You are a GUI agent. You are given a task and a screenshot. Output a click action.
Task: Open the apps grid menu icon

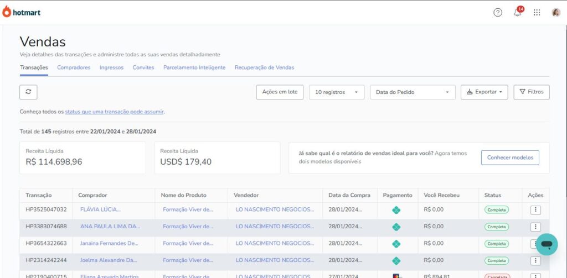pyautogui.click(x=537, y=13)
